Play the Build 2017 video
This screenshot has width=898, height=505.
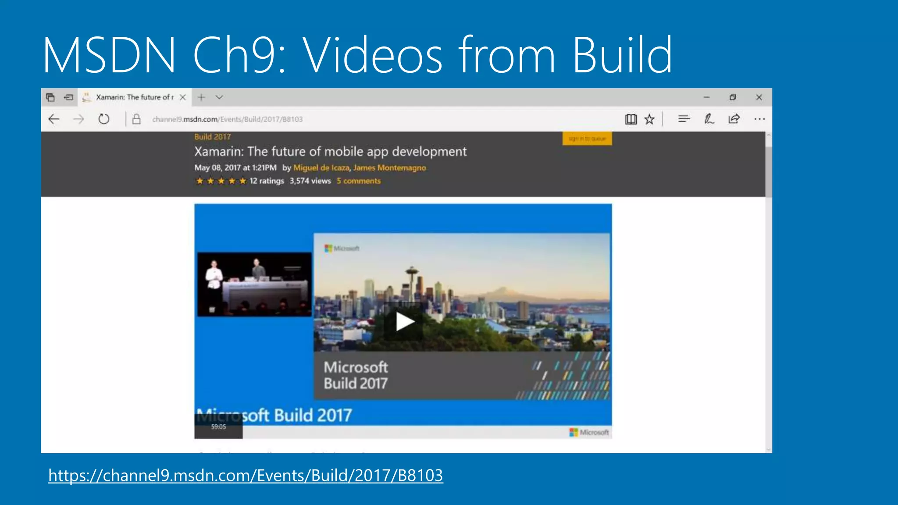pos(403,322)
